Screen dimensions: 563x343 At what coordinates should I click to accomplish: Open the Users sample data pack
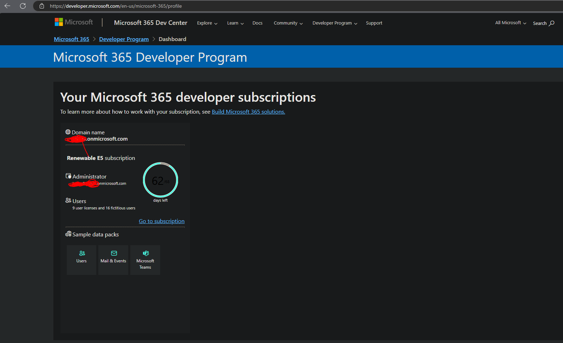[x=81, y=260]
